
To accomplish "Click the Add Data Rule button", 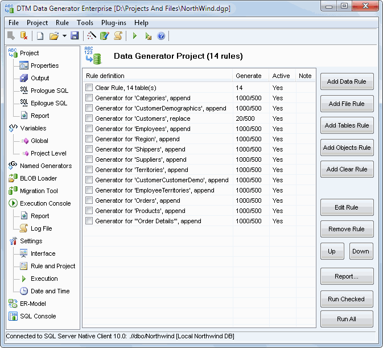I will [347, 81].
